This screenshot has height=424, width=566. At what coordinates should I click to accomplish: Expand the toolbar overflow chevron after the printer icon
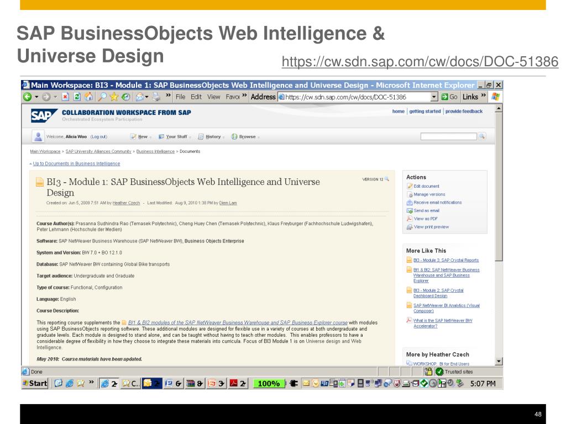pos(168,96)
